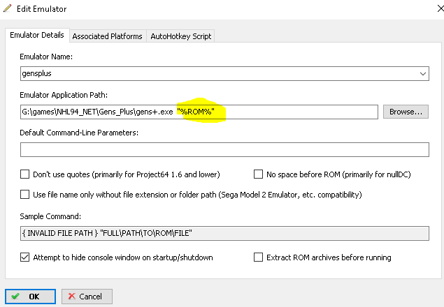Expand the Emulator Name dropdown arrow
The image size is (444, 307).
point(422,73)
